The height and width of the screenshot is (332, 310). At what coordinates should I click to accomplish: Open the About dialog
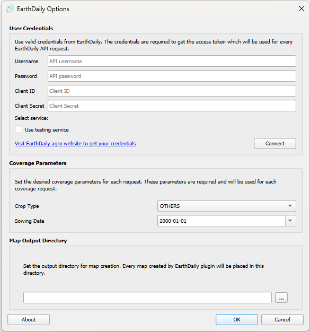click(x=29, y=319)
